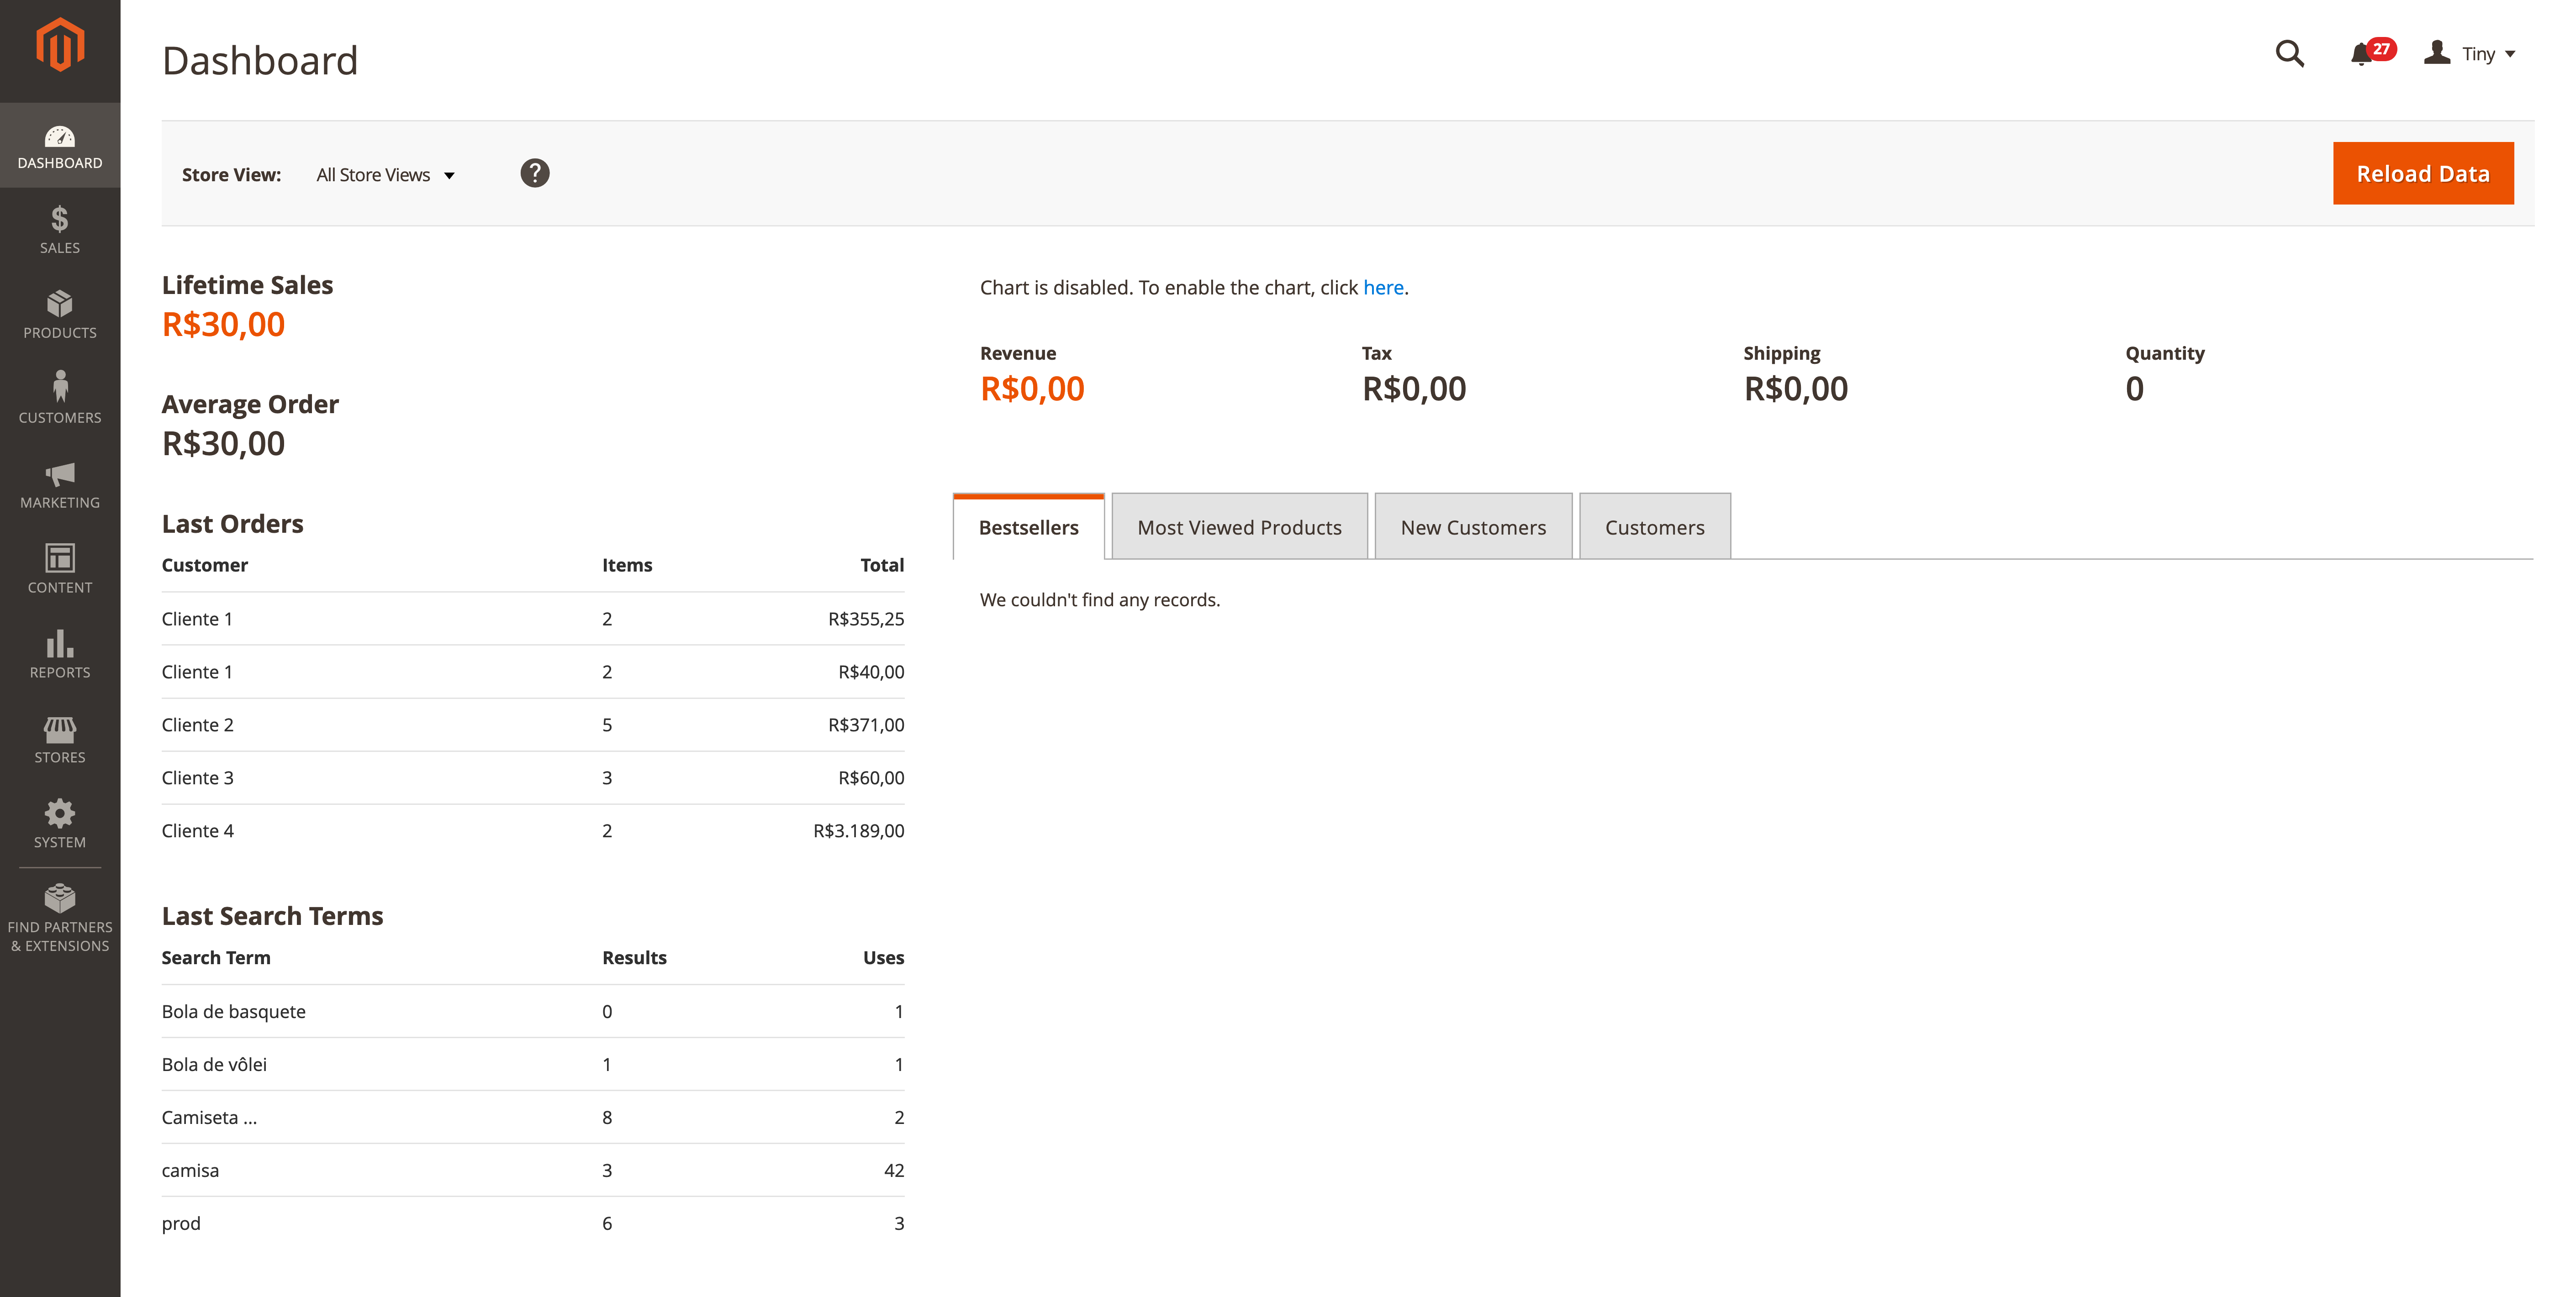The image size is (2576, 1297).
Task: Switch to the New Customers tab
Action: pos(1473,526)
